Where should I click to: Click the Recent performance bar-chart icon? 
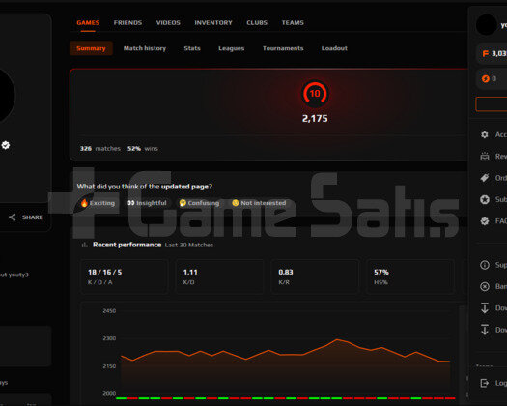tap(85, 245)
